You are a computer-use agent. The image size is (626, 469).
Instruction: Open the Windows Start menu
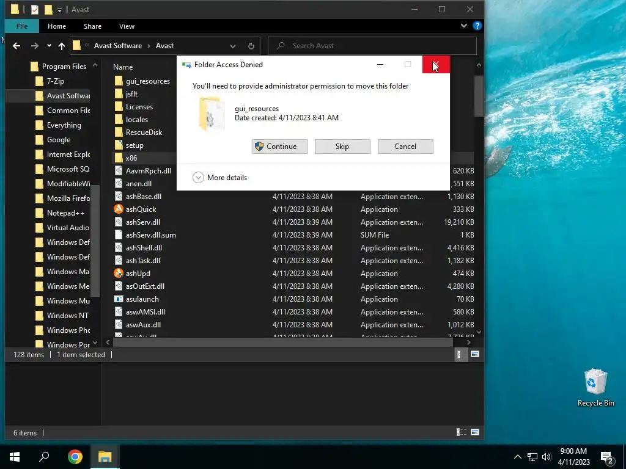coord(15,457)
